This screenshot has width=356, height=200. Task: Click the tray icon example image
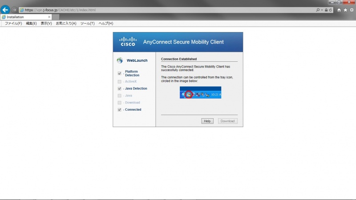[201, 92]
